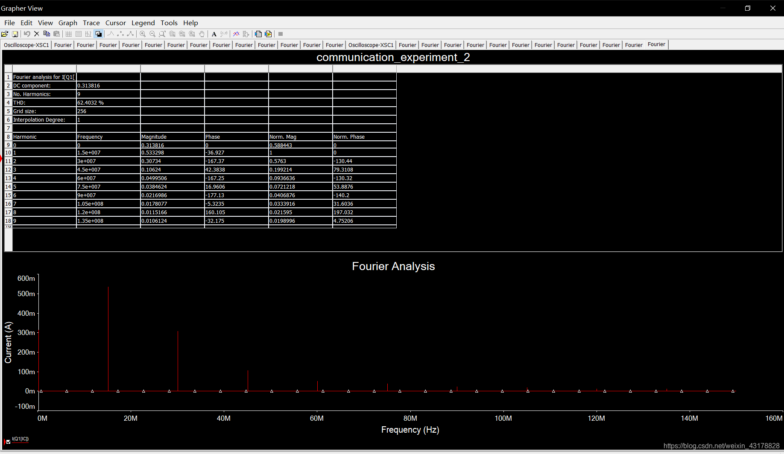Click the Save toolbar icon
This screenshot has height=454, width=784.
pos(15,34)
